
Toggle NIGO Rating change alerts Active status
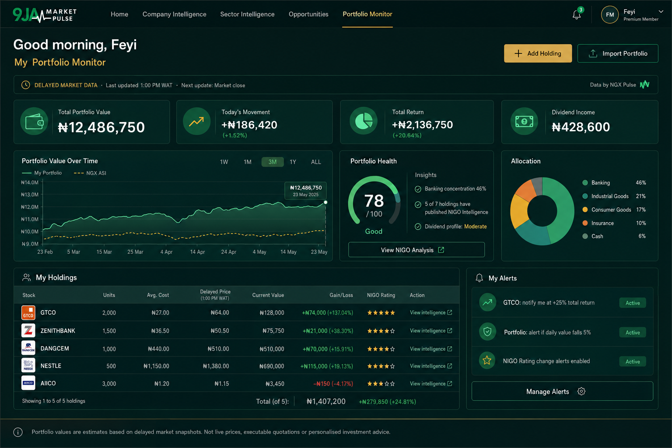point(633,361)
